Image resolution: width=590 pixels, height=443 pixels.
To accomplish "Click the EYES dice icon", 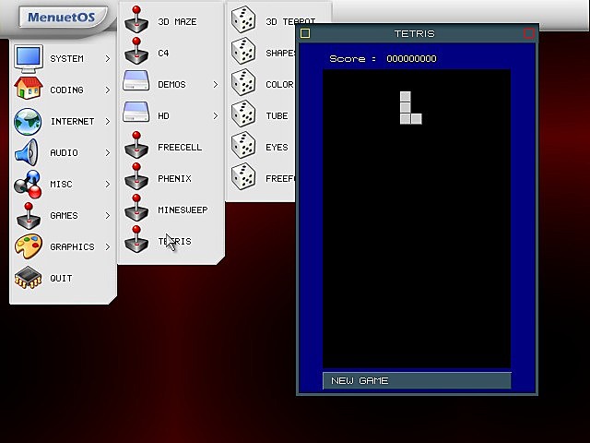I will click(x=243, y=145).
